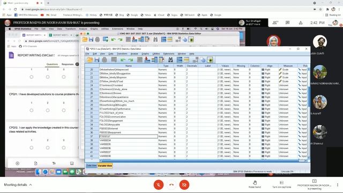Reload page button in Chrome toolbar

click(16, 9)
